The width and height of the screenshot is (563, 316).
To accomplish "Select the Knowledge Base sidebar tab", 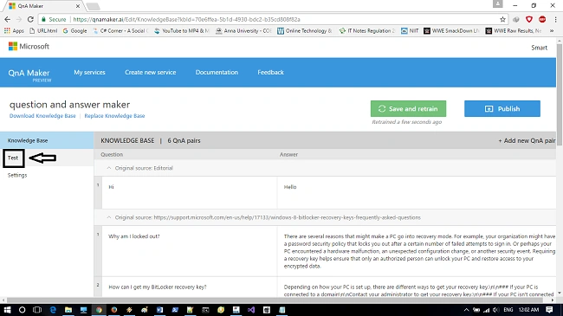I will pos(47,140).
